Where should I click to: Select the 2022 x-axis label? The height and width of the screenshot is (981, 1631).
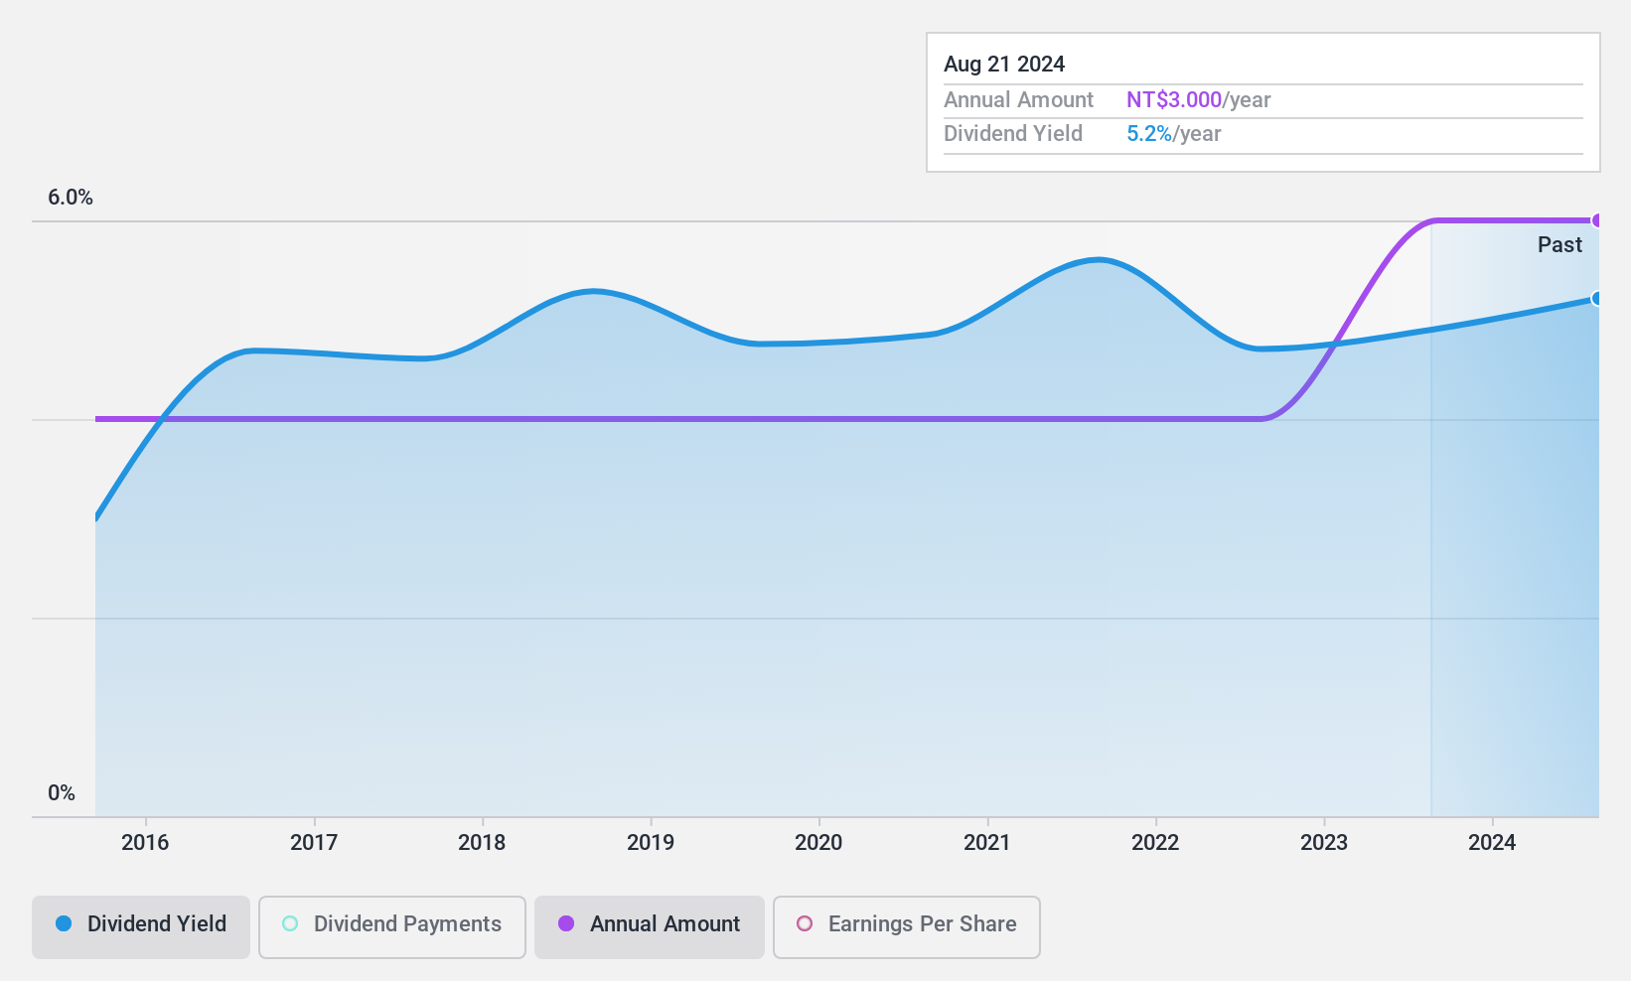[x=1155, y=842]
